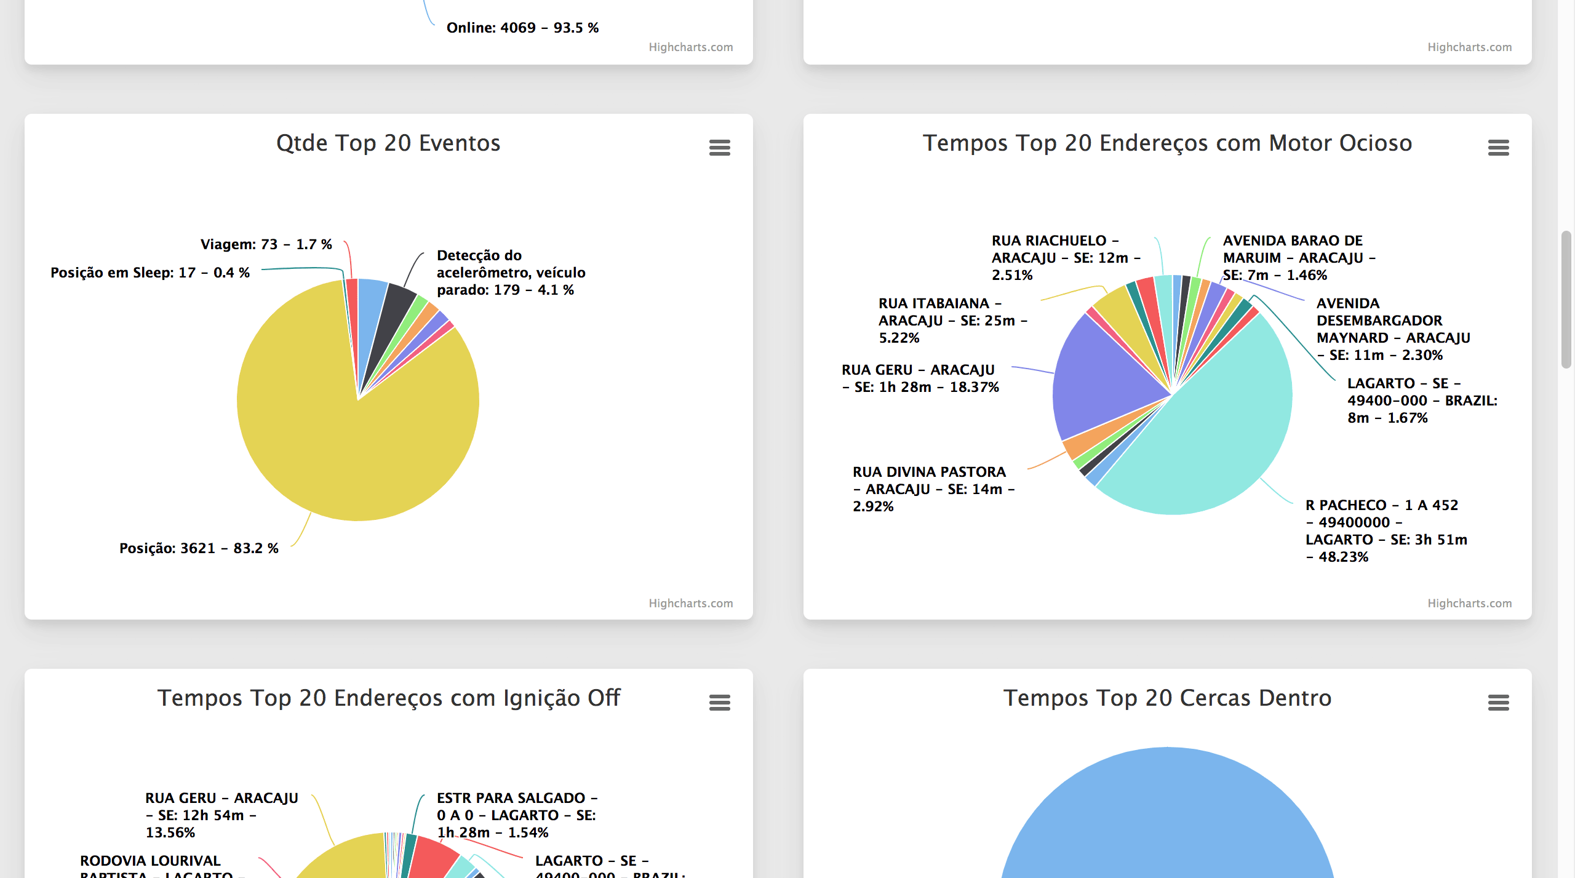The height and width of the screenshot is (878, 1575).
Task: Select the 'RUA ITABAIANA – ARACAJU' 5.22% label
Action: pos(953,321)
